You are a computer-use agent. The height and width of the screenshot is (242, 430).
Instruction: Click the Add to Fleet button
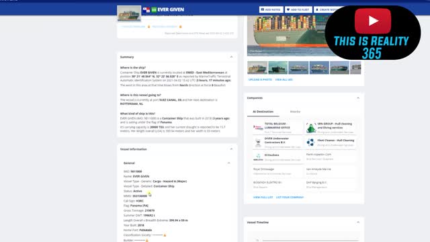point(298,9)
